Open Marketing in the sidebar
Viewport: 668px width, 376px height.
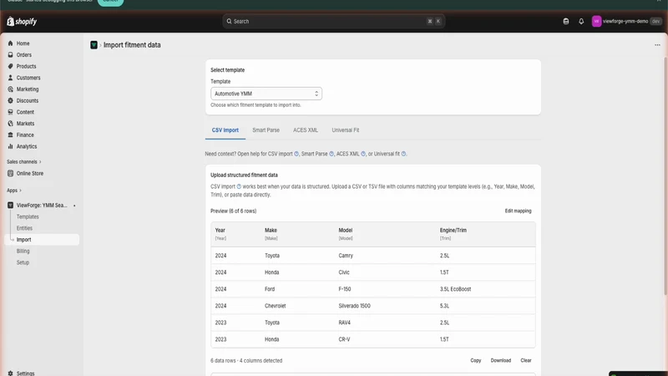[x=28, y=89]
